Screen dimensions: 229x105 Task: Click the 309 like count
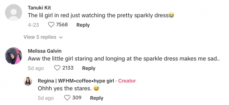(x=77, y=98)
